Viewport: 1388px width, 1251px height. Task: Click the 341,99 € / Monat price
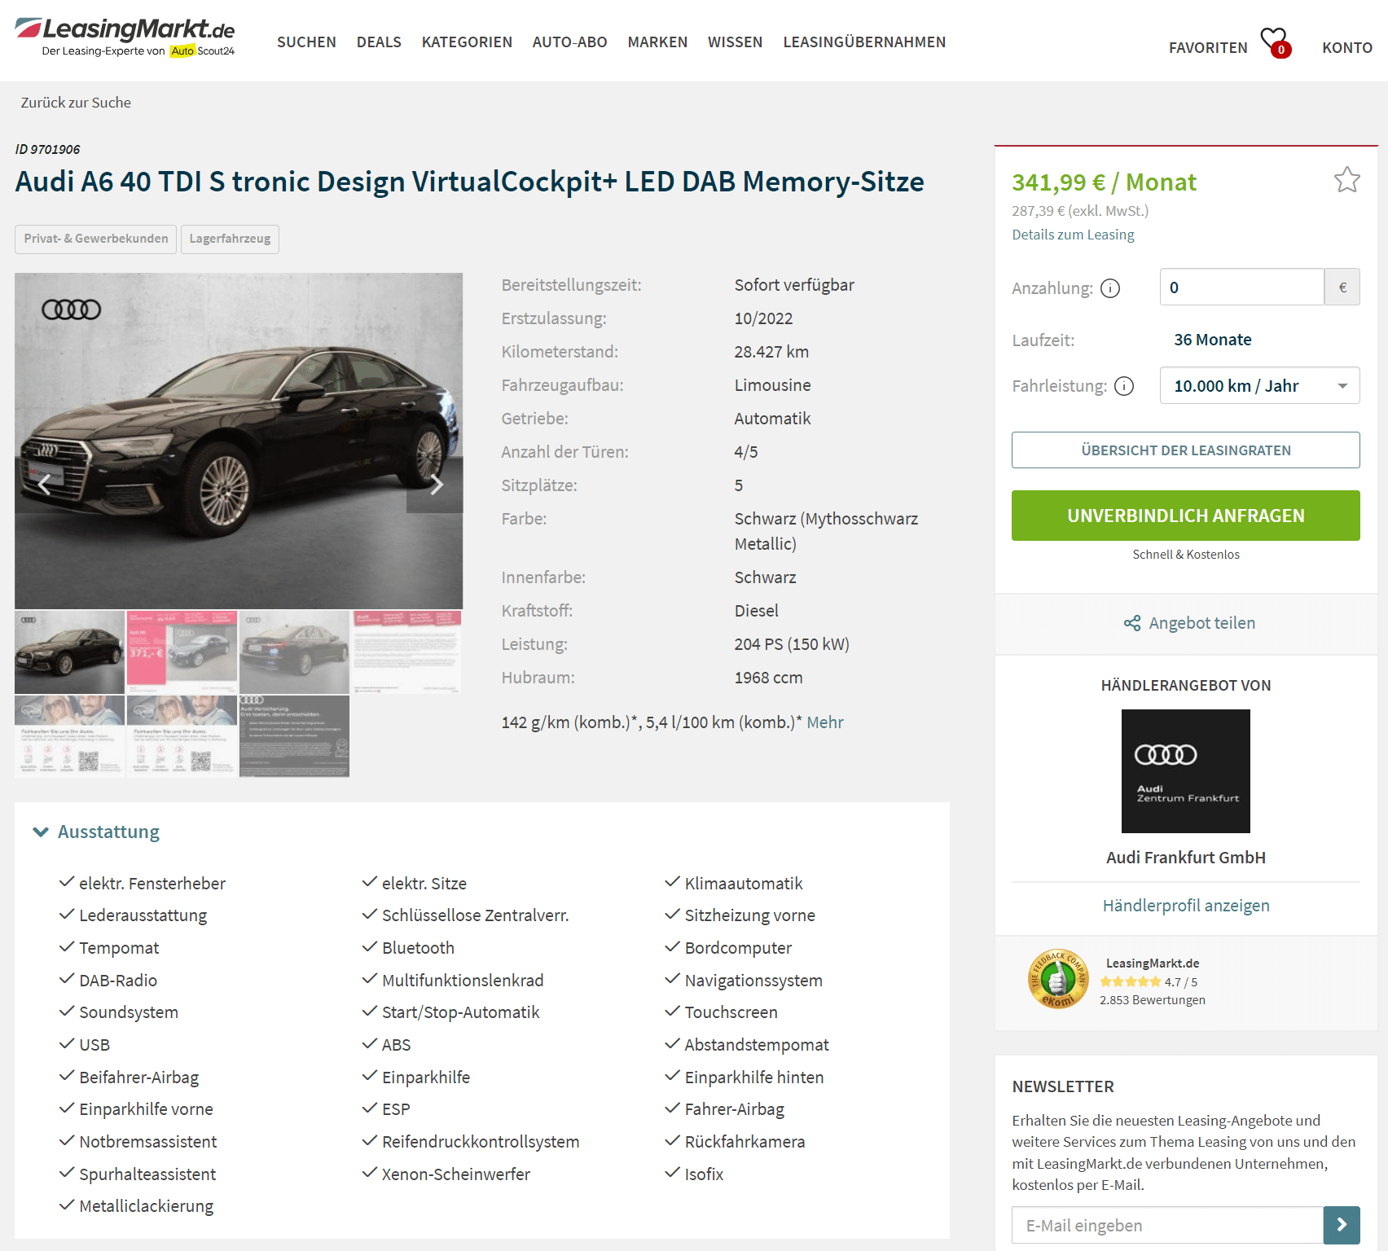(x=1104, y=182)
